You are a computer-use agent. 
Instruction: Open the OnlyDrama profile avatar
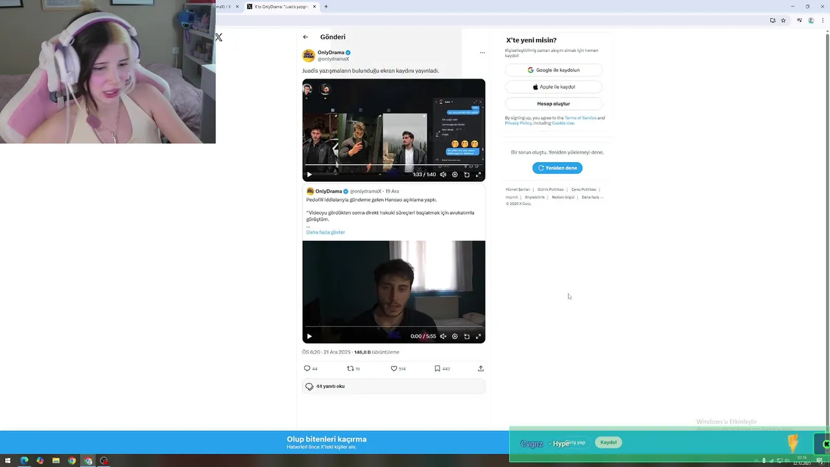[309, 55]
